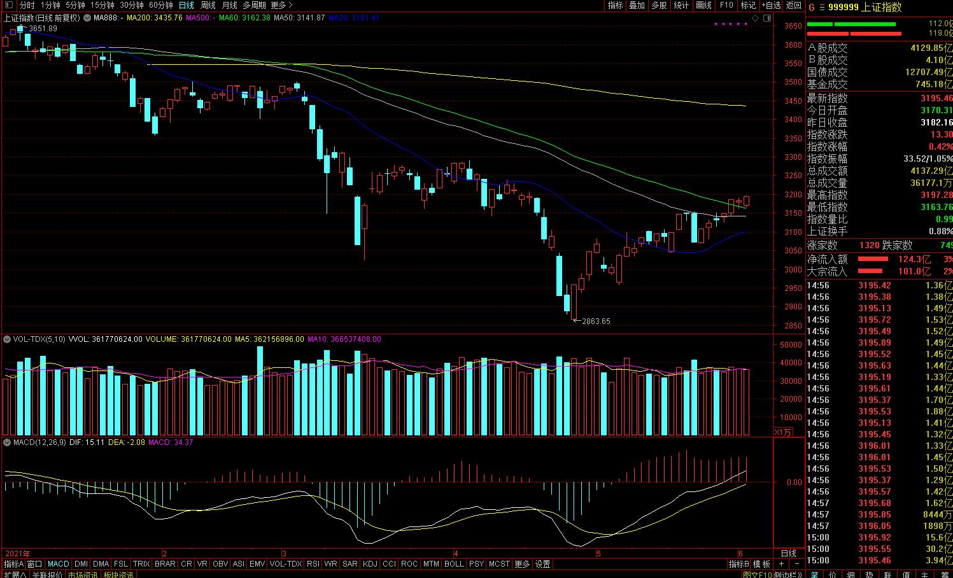Select the DMA indicator tab

[x=101, y=564]
